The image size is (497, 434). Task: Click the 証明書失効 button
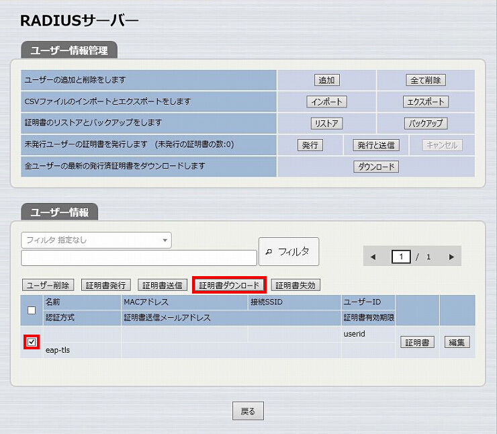tap(296, 286)
